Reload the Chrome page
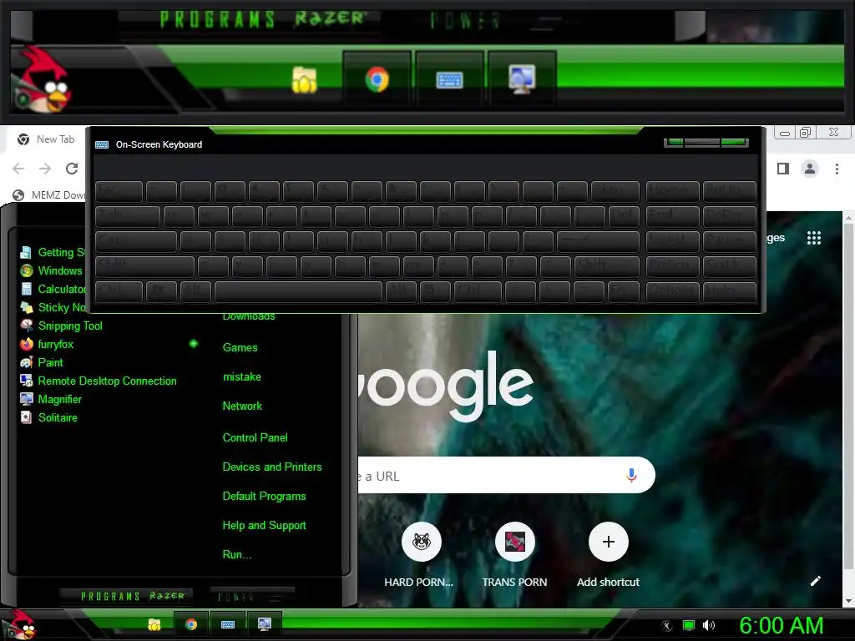 72,169
